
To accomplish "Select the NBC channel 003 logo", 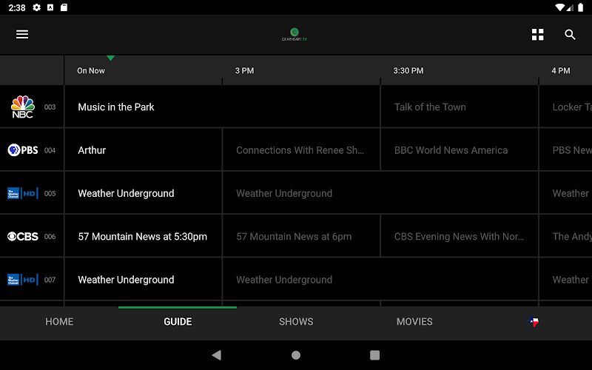I will (23, 107).
